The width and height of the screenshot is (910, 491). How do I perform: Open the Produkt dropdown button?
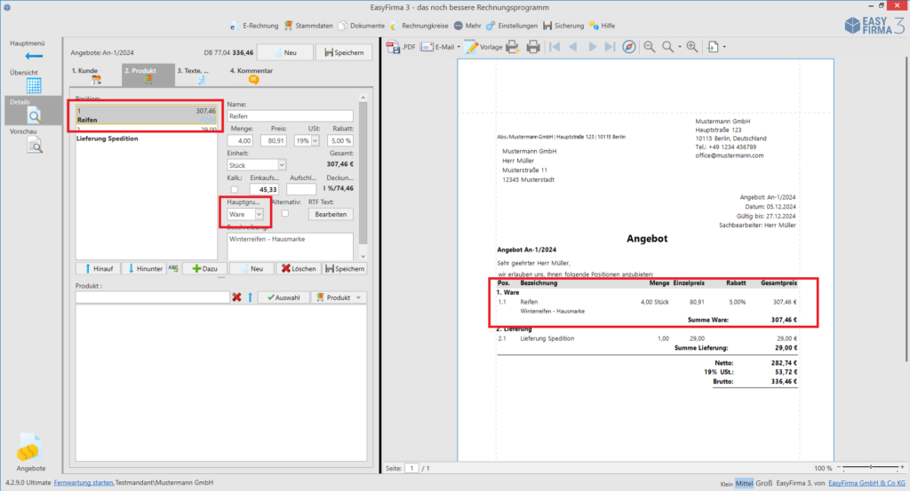[339, 297]
